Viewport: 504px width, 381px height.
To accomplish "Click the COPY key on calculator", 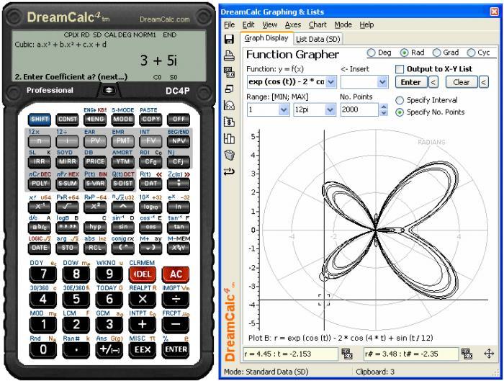I will click(150, 120).
